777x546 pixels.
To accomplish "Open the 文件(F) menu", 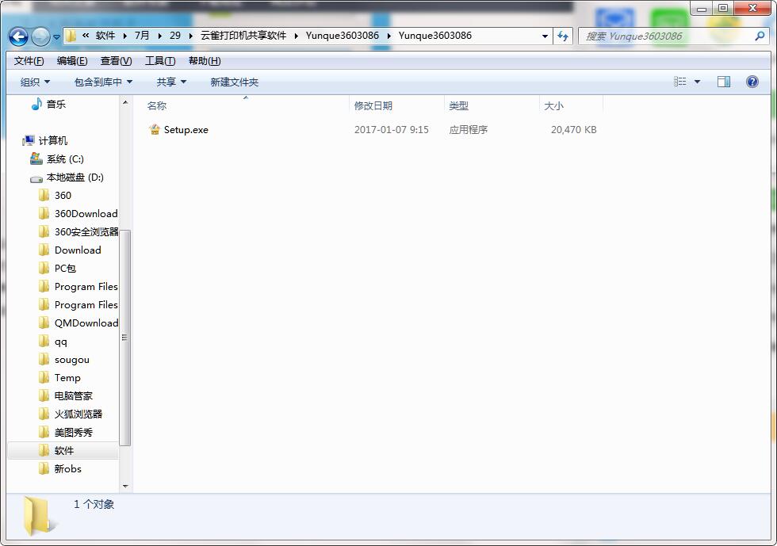I will pos(29,61).
